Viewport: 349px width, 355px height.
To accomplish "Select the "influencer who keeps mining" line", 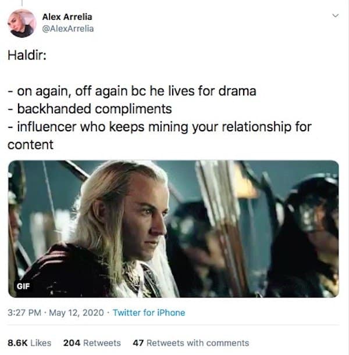I will 159,127.
